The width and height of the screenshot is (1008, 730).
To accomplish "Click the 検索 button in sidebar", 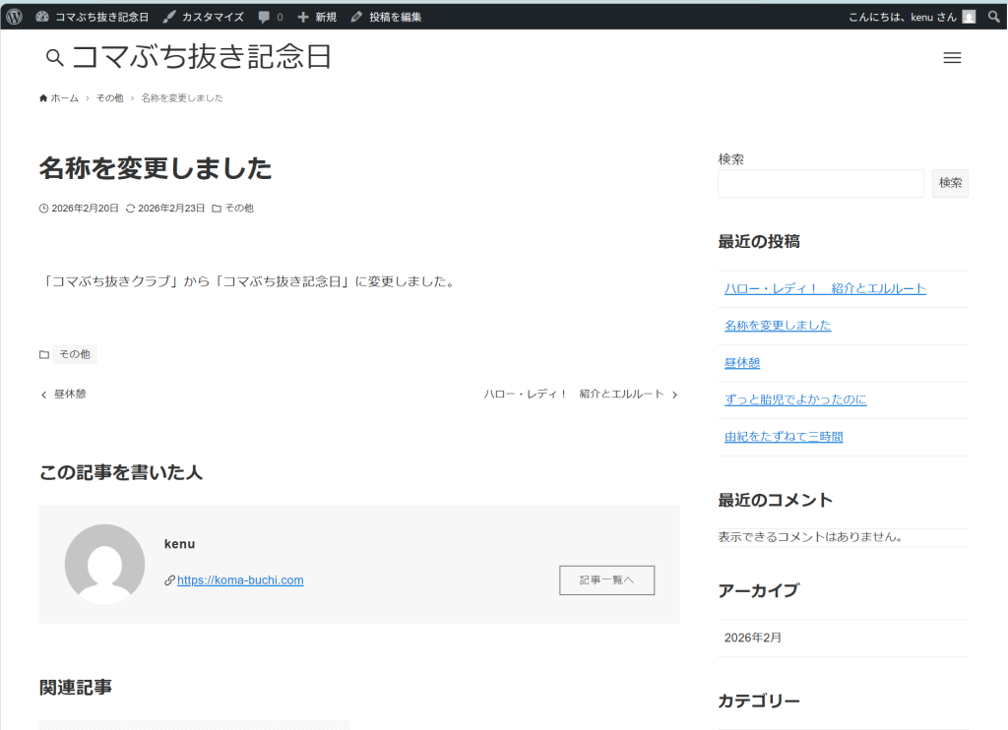I will [950, 183].
